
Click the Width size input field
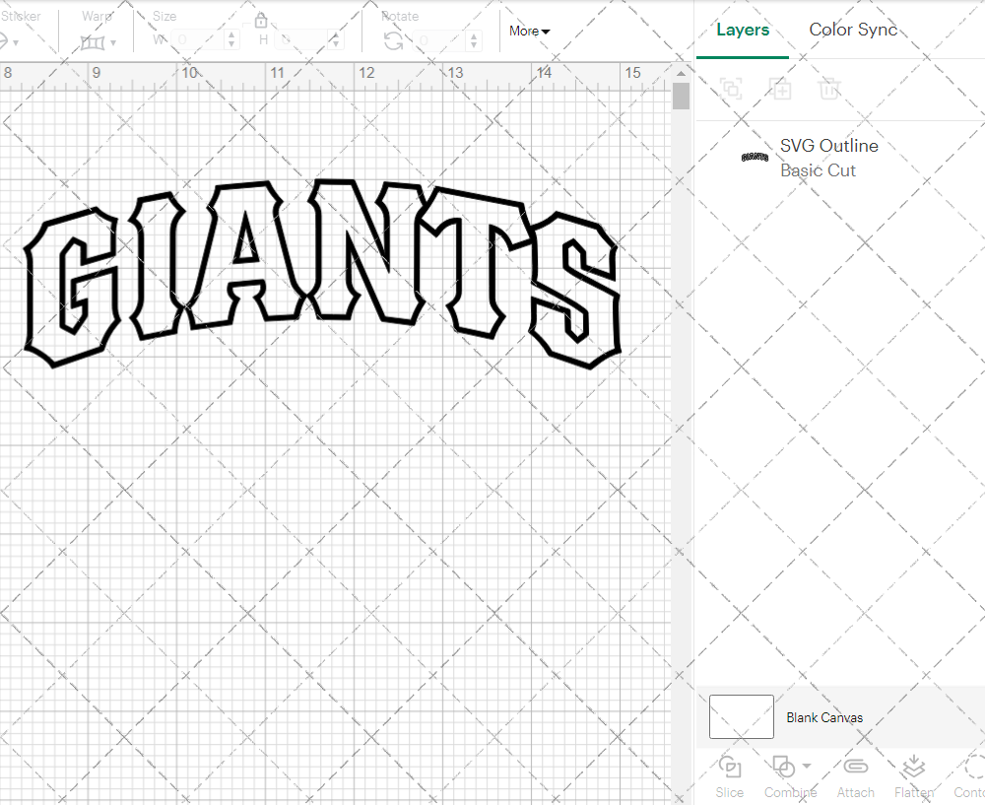[x=198, y=40]
